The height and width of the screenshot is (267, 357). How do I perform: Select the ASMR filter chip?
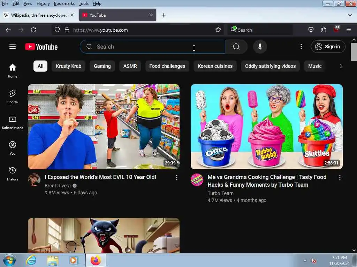(x=130, y=66)
